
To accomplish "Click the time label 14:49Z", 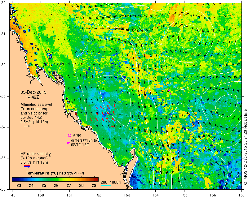I will click(32, 97).
